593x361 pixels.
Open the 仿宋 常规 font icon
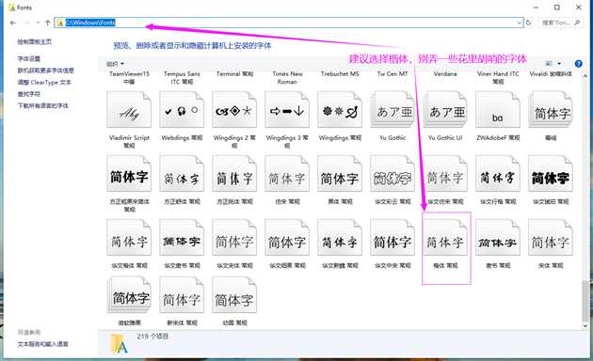287,174
